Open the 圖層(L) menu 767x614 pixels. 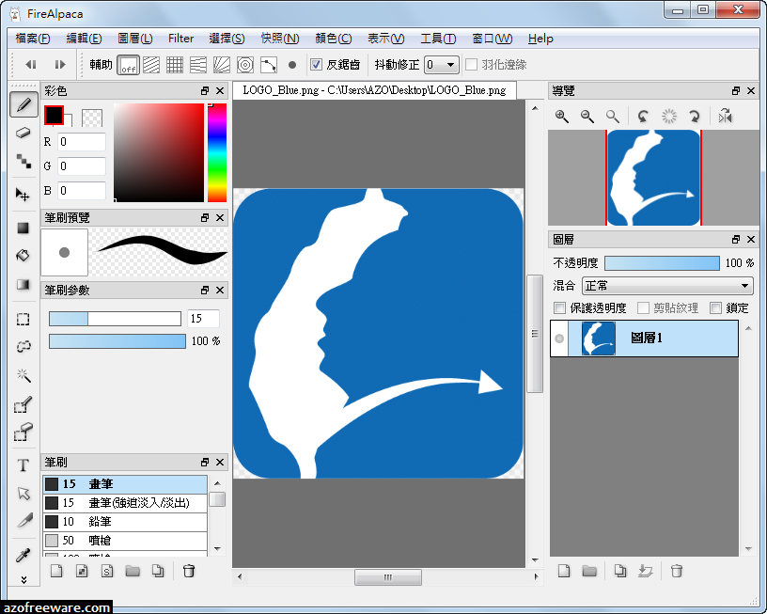tap(135, 39)
